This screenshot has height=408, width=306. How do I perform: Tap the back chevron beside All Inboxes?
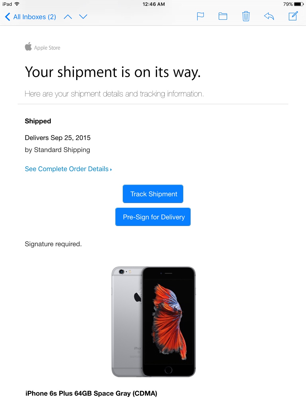pyautogui.click(x=8, y=17)
